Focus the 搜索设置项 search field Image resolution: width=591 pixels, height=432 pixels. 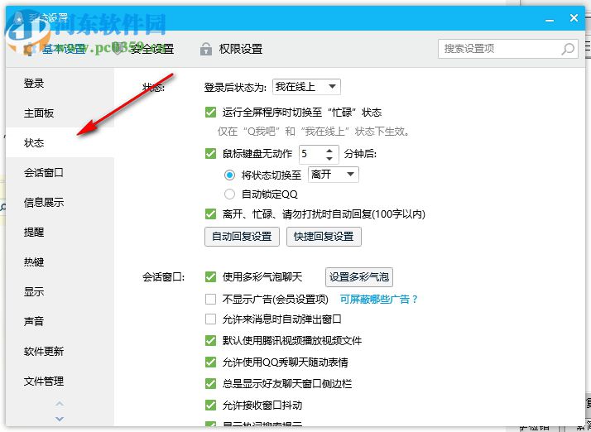pyautogui.click(x=507, y=49)
